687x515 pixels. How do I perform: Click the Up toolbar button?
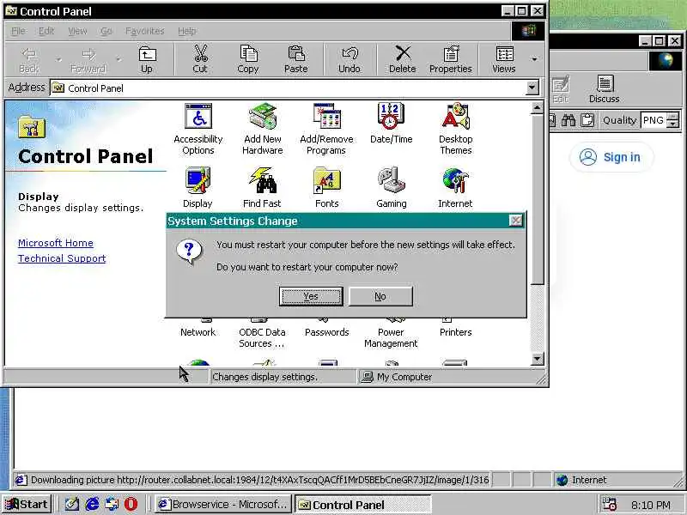click(x=147, y=59)
